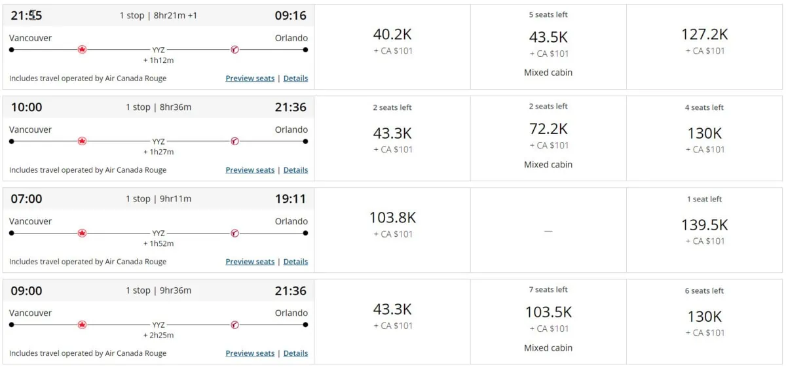Pick the 72.2K mixed cabin fare
The width and height of the screenshot is (786, 367).
tap(548, 135)
